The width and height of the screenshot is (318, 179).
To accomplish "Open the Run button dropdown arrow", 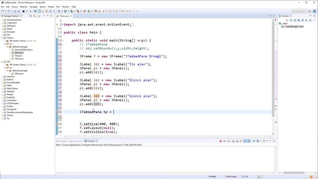I will (x=68, y=11).
